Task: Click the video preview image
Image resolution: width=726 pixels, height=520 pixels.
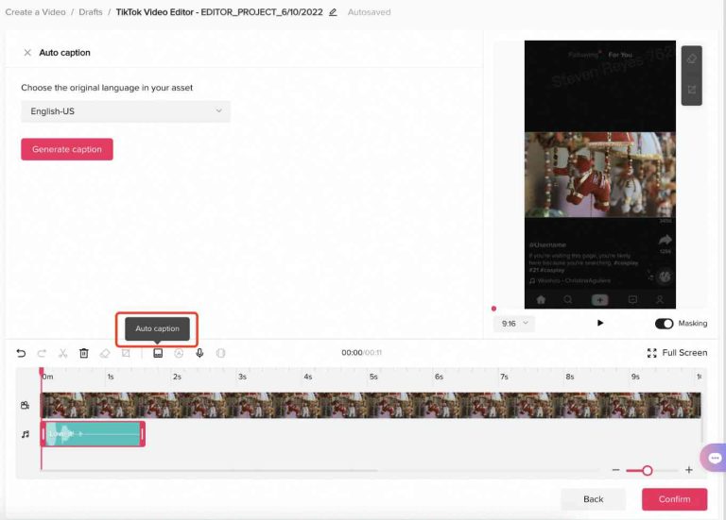Action: [x=600, y=175]
